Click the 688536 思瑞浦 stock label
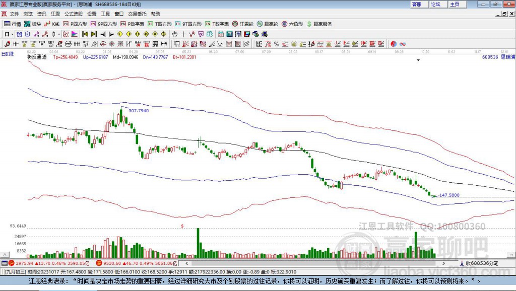Viewport: 516px width, 291px height. pos(498,57)
